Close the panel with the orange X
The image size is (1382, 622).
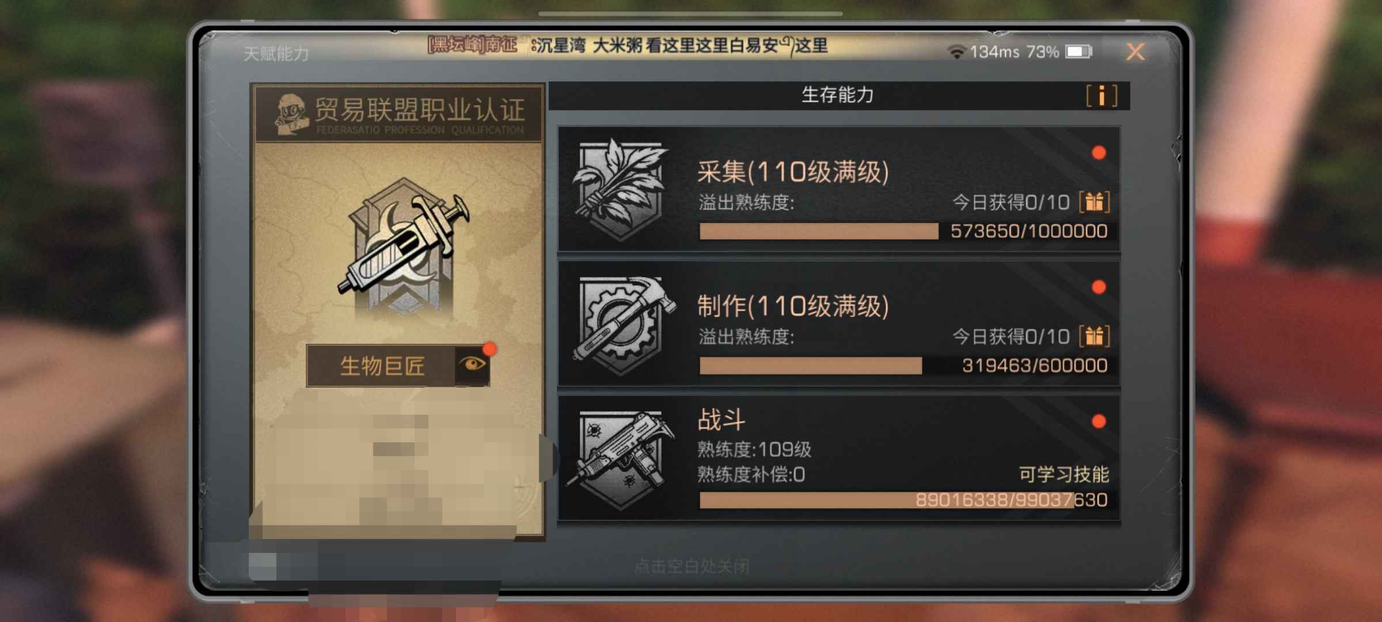[1135, 52]
